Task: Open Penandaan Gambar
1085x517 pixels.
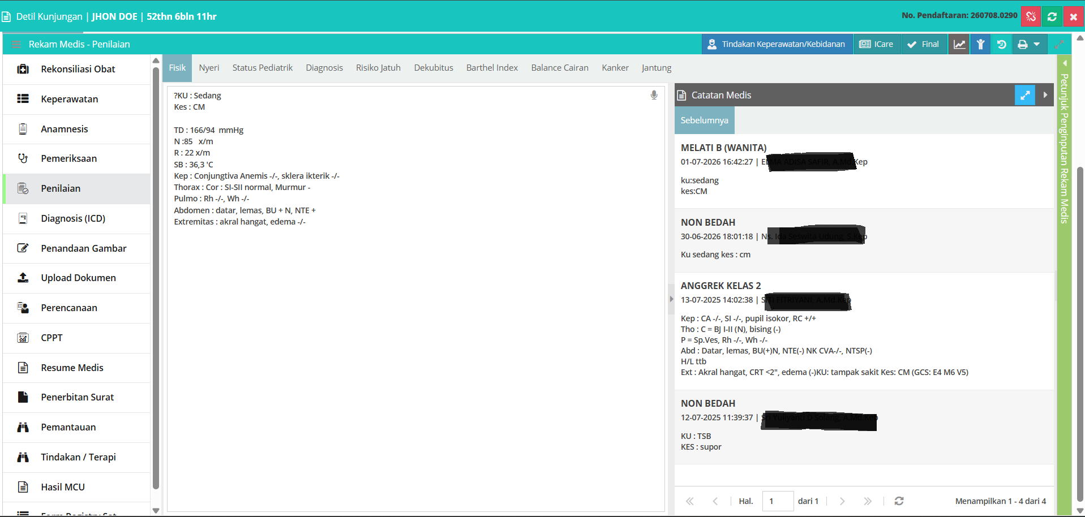Action: coord(76,248)
